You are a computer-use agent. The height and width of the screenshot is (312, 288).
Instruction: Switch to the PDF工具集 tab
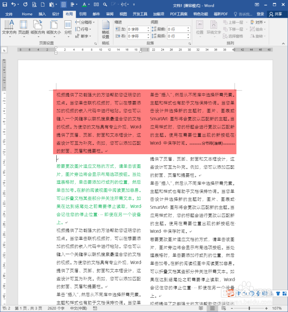tap(179, 14)
